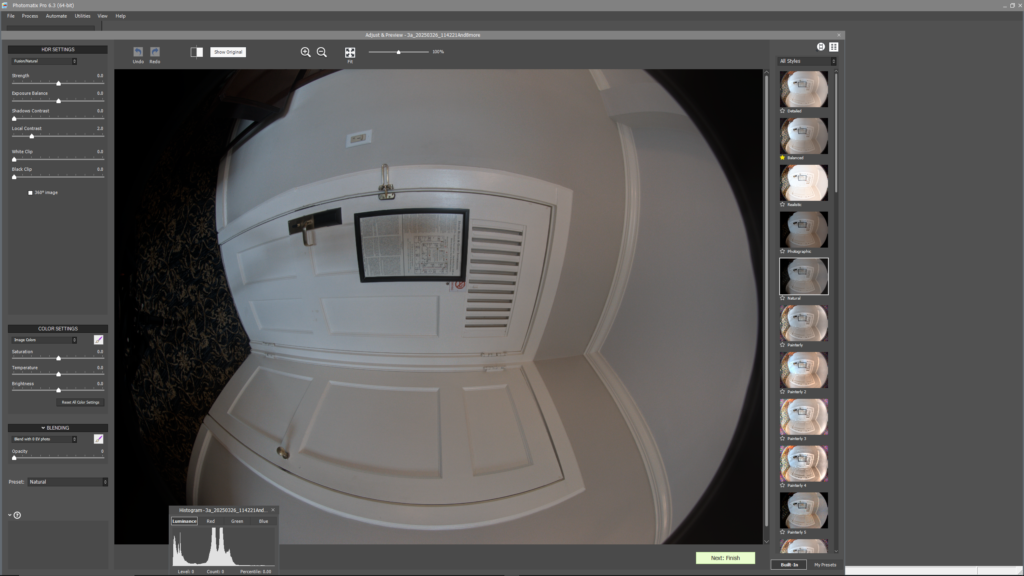1024x576 pixels.
Task: Switch histogram to Luminance tab
Action: click(184, 521)
